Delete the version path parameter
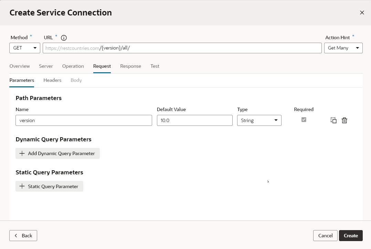The image size is (371, 249). [x=344, y=120]
